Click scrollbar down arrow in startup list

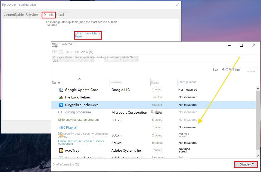point(258,156)
